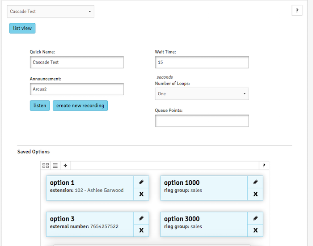
Task: Delete option 3 external number entry
Action: tap(141, 230)
